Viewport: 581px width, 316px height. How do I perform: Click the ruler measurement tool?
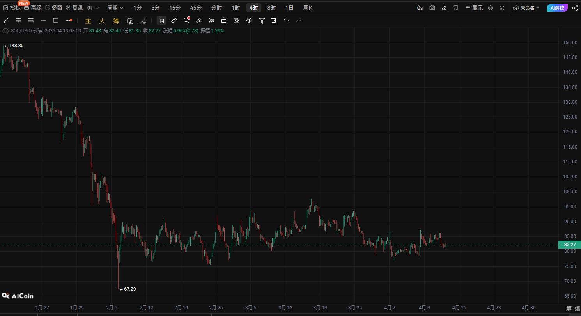pyautogui.click(x=174, y=20)
